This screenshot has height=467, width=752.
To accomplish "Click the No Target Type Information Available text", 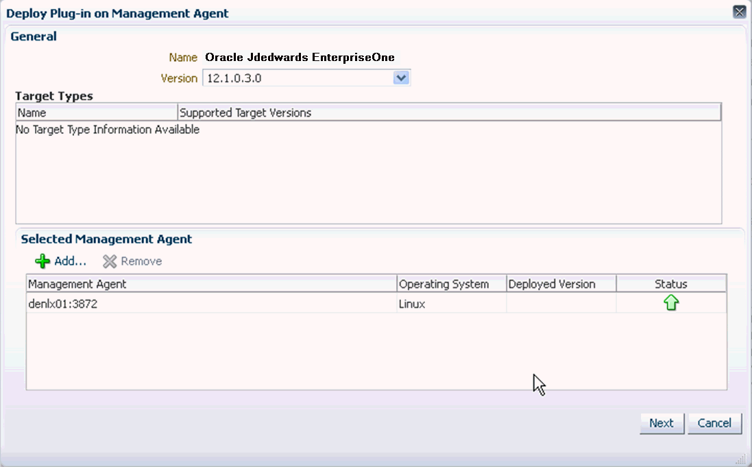I will (x=108, y=130).
